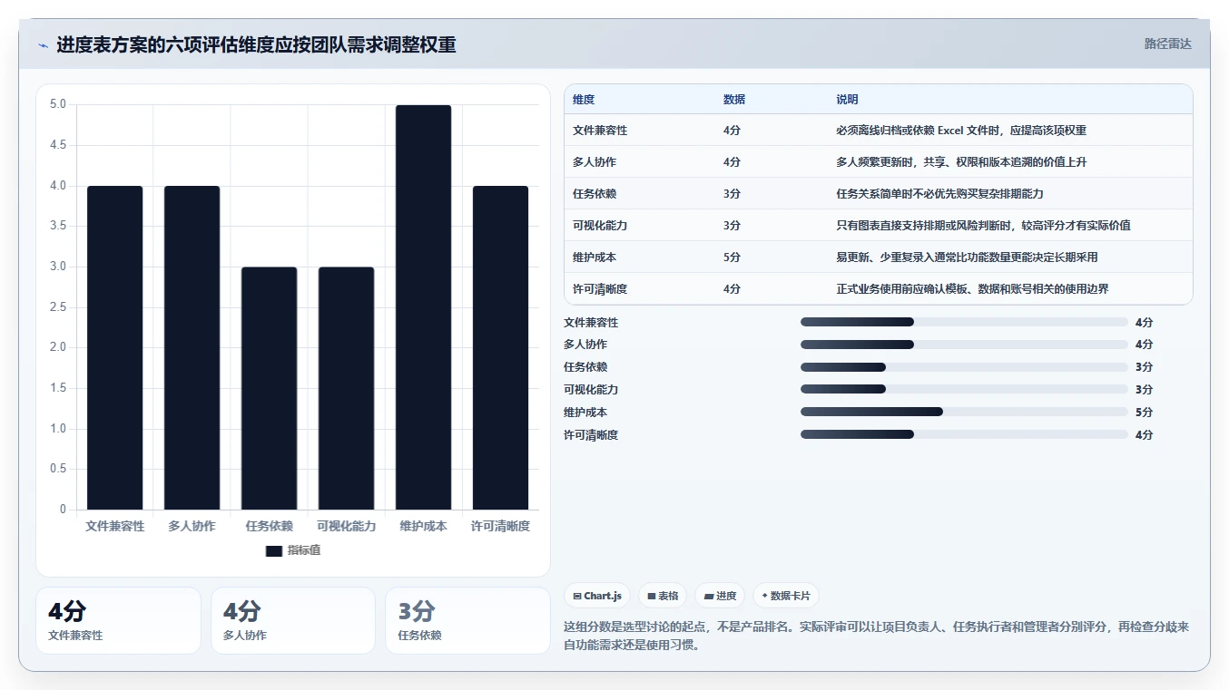Click the 数据 column header
1229x690 pixels.
tap(734, 100)
